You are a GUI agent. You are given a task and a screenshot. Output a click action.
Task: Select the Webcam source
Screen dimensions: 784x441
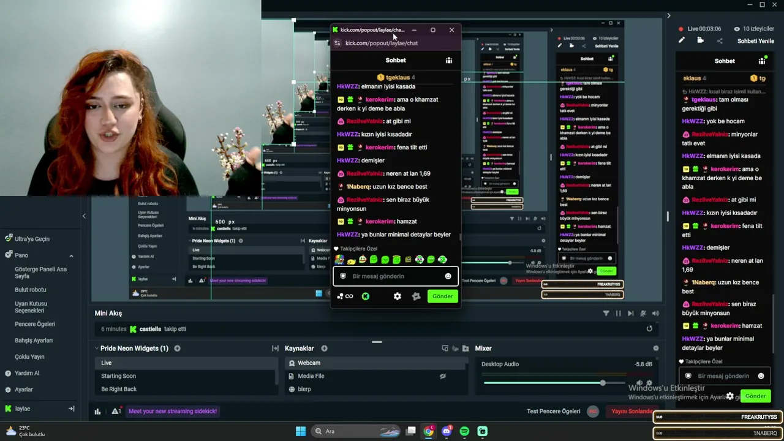click(x=375, y=363)
